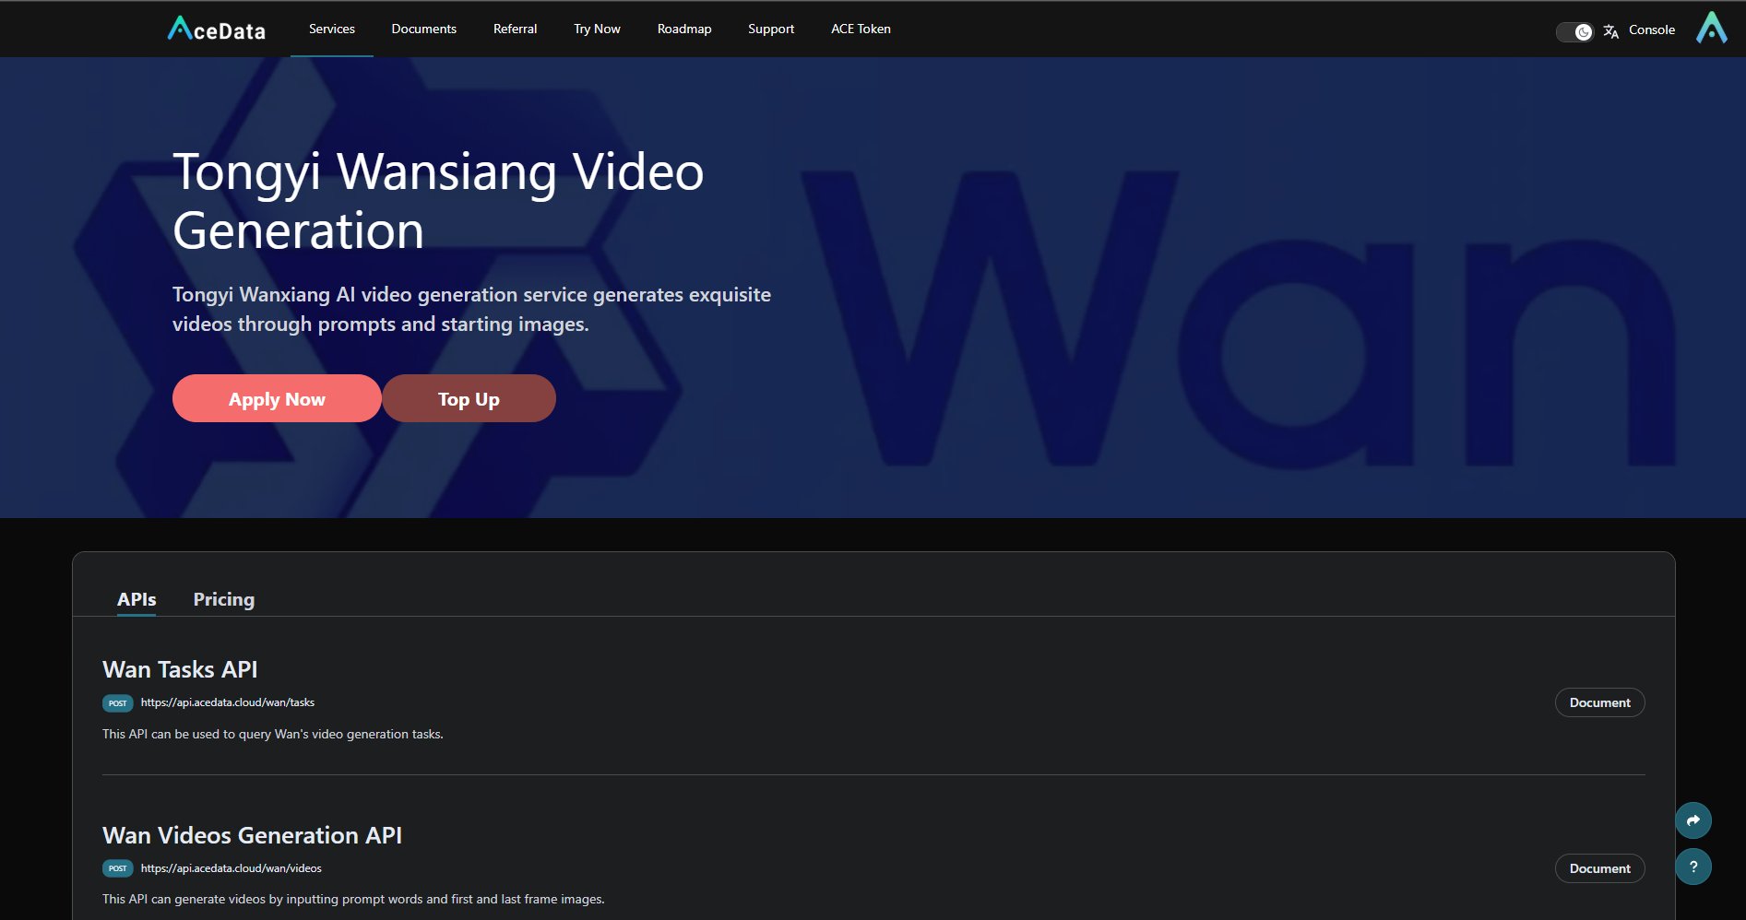1746x920 pixels.
Task: Open the Support nav item
Action: [x=771, y=29]
